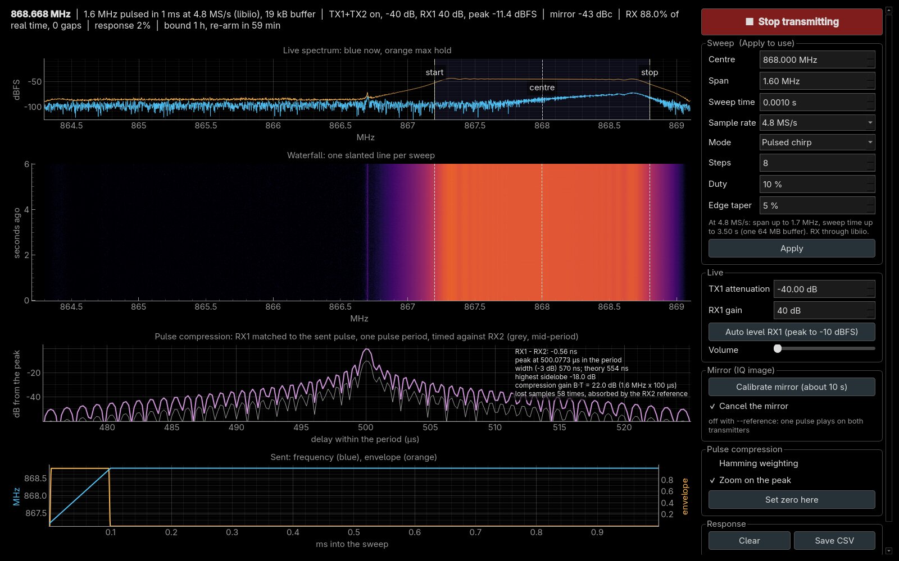Viewport: 899px width, 561px height.
Task: Click the "mirror -43 dBc" status entry
Action: tap(581, 14)
